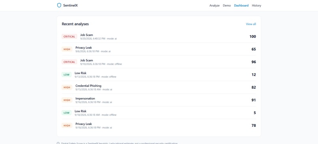The width and height of the screenshot is (318, 144).
Task: Go to the Demo page
Action: 227,6
